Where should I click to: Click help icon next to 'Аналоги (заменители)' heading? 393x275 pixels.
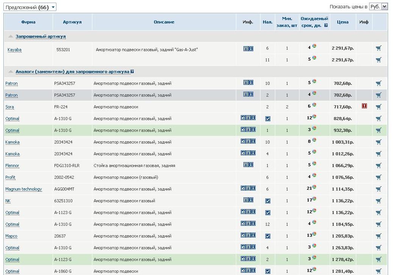(132, 72)
